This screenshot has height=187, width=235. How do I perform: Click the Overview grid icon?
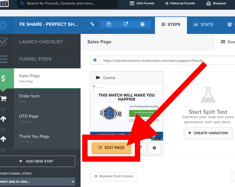click(x=223, y=42)
